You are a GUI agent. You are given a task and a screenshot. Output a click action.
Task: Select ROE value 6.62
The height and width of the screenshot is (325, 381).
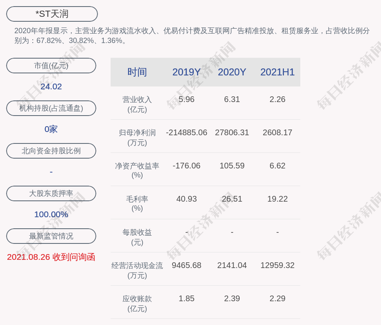277,166
